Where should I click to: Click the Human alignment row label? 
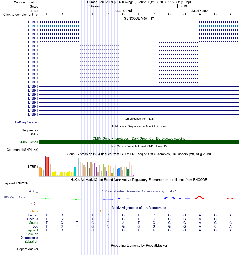click(33, 215)
